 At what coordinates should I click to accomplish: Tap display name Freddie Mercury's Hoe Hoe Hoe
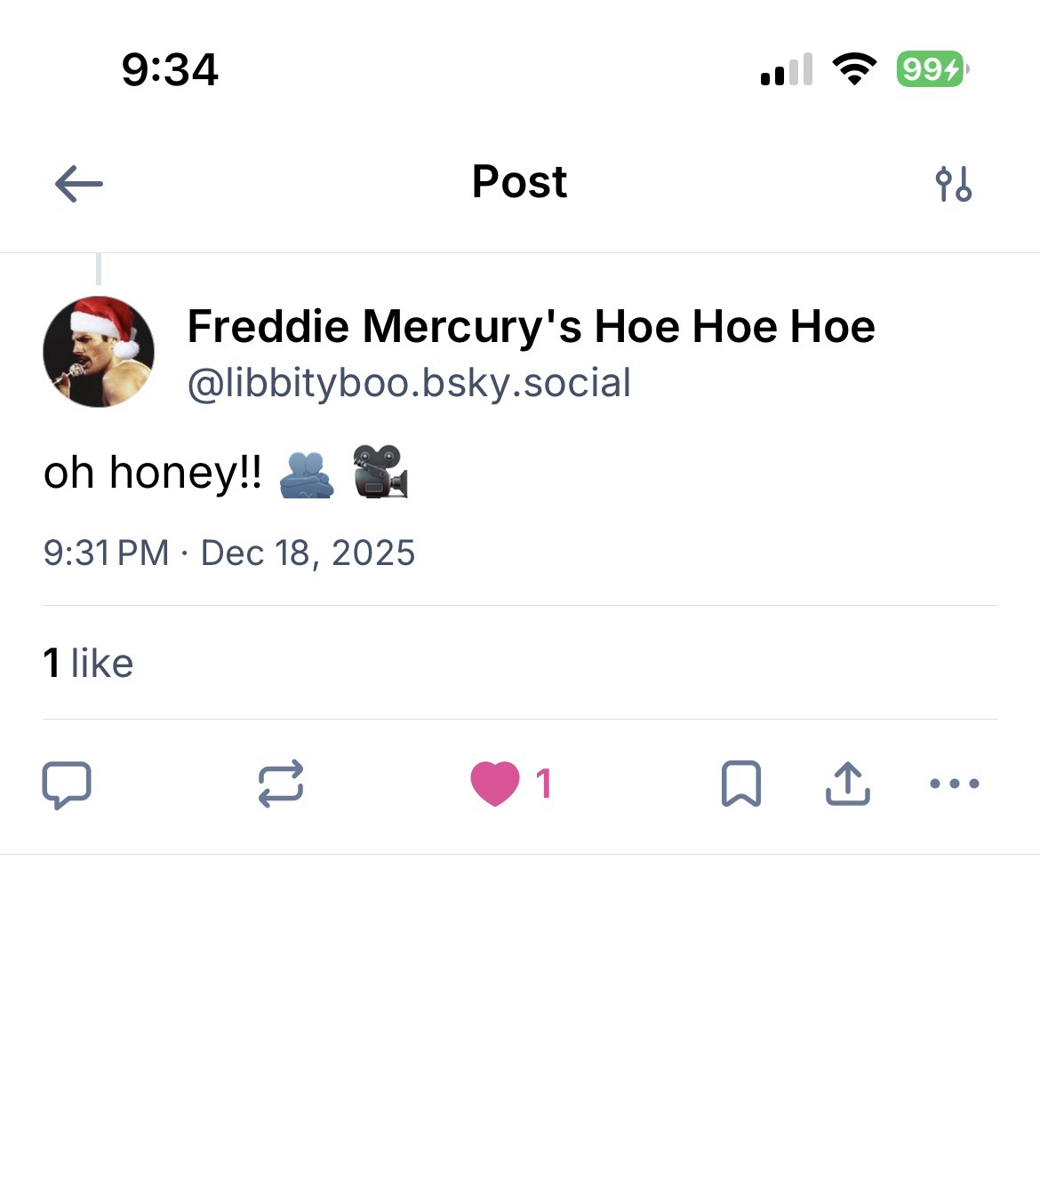click(531, 326)
